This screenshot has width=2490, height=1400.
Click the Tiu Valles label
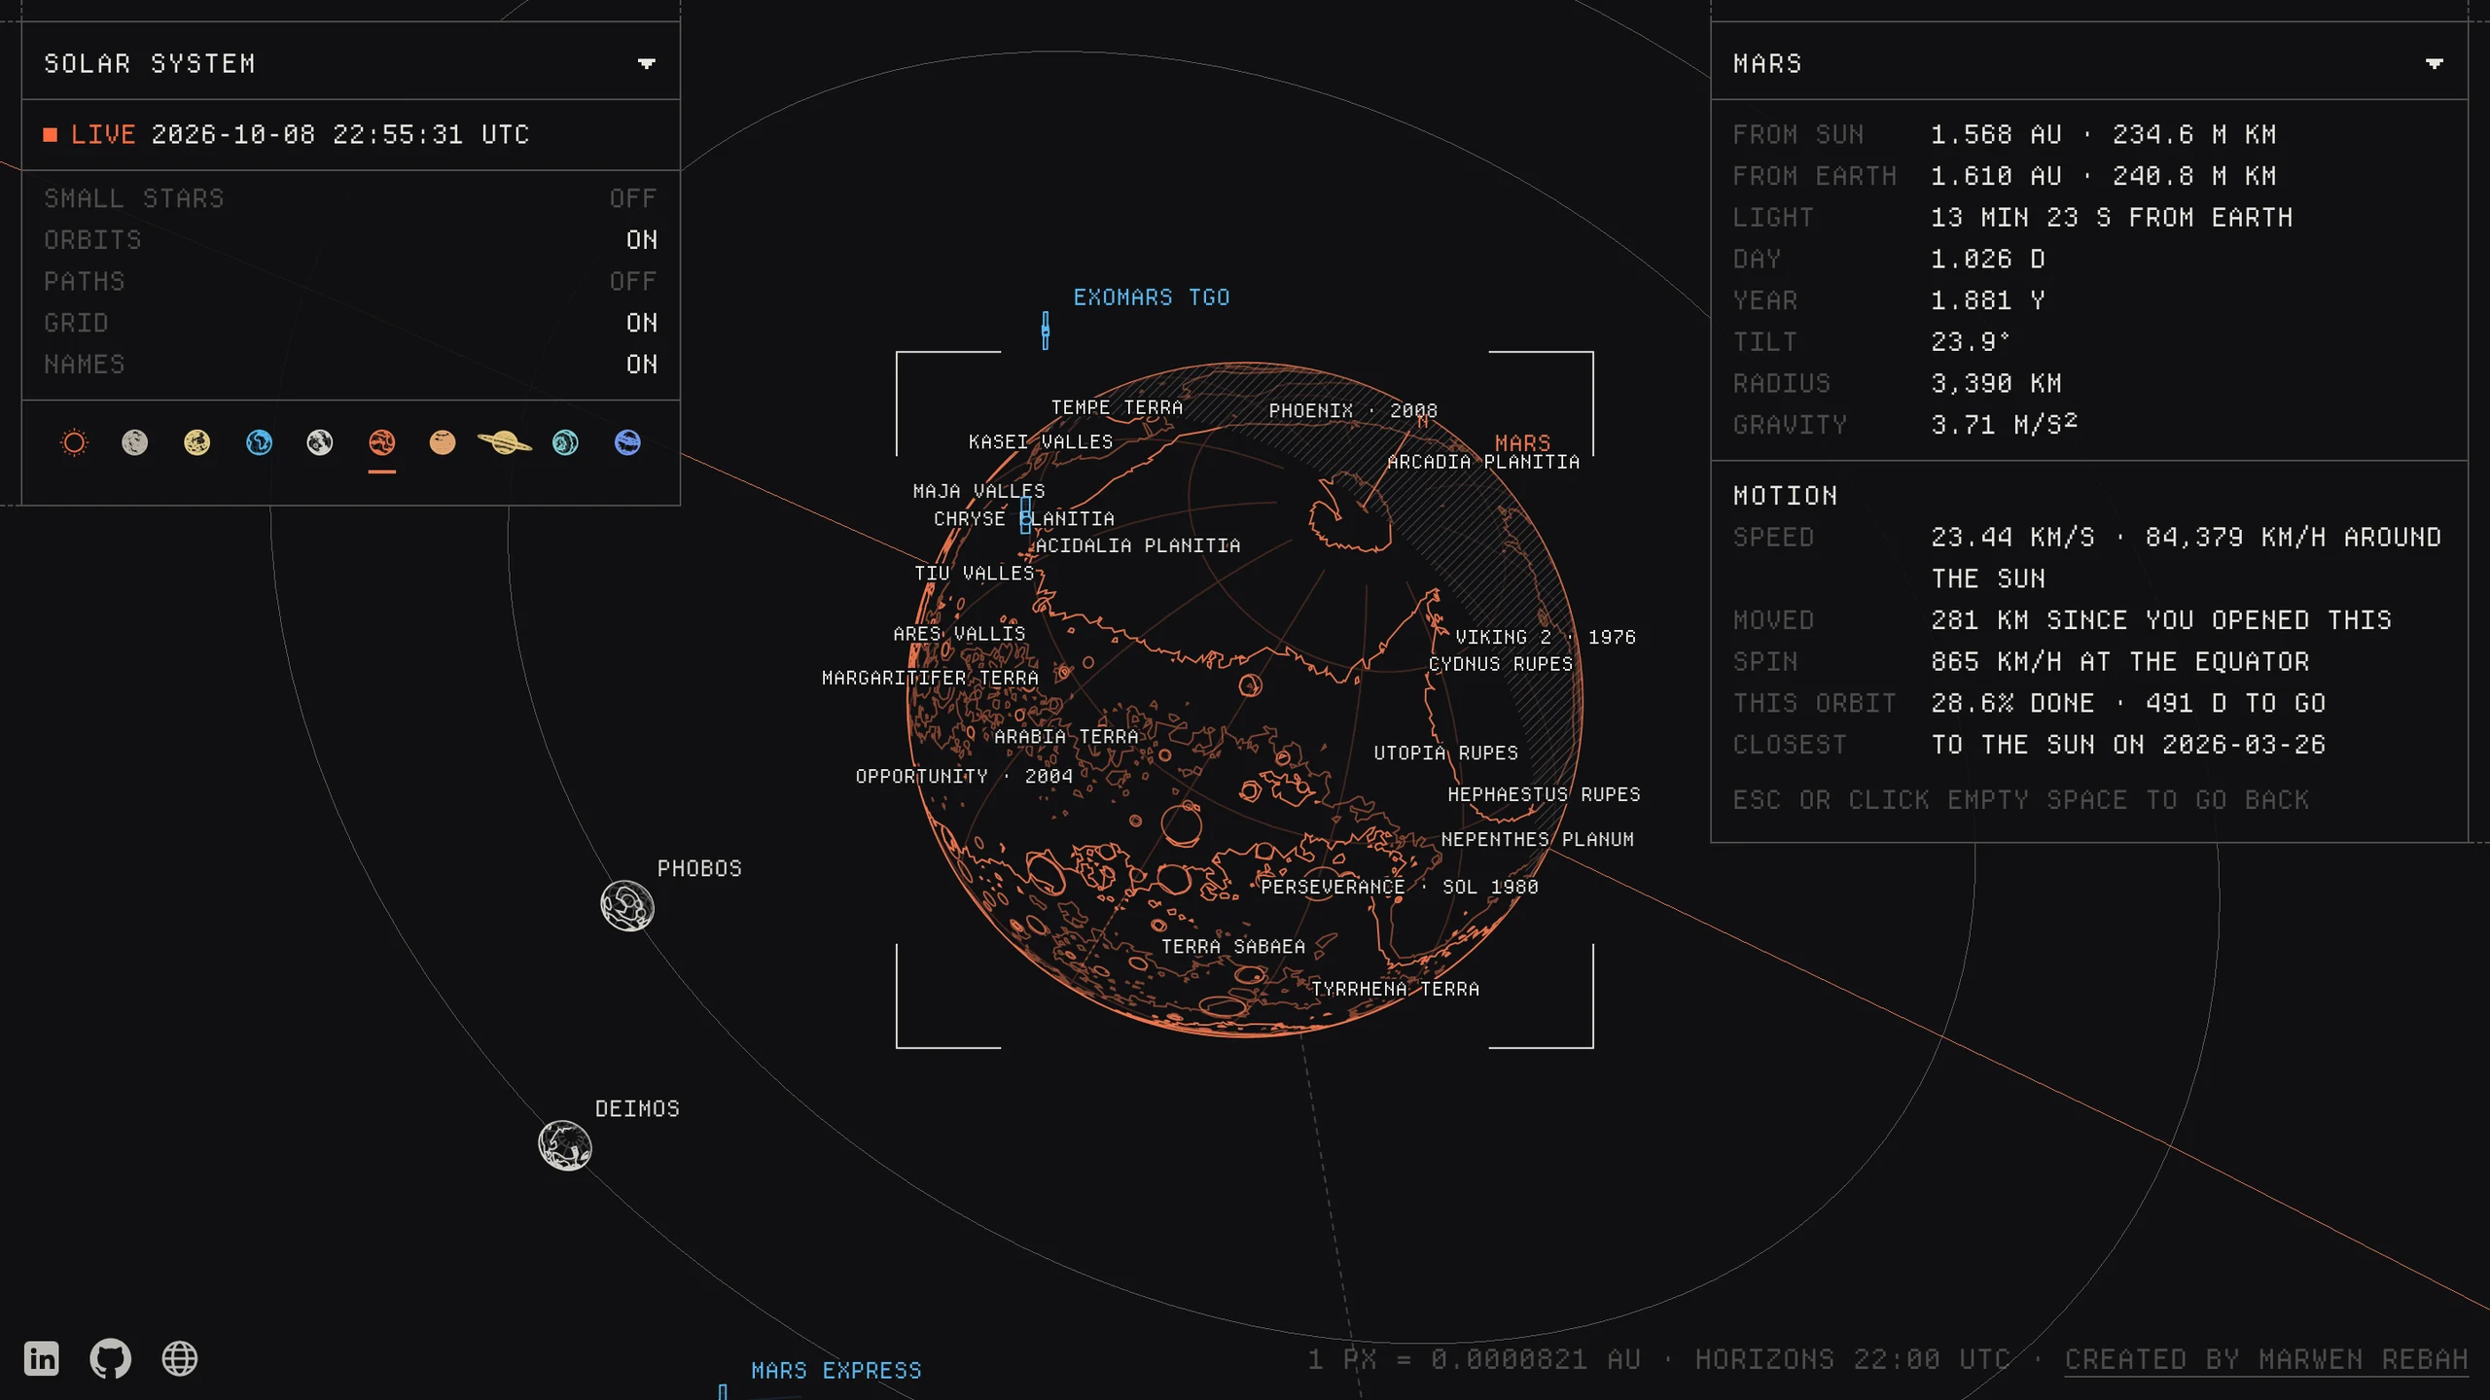point(975,573)
